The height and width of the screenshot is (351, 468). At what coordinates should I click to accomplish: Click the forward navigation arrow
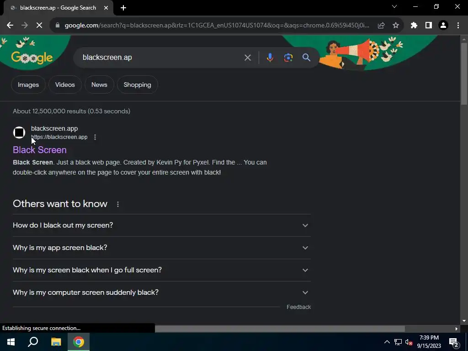coord(25,26)
